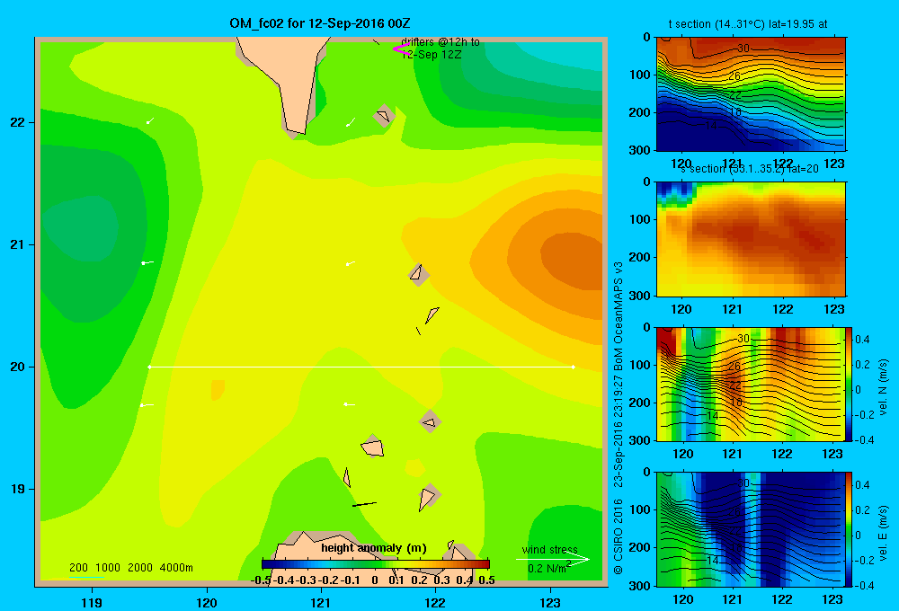The image size is (899, 611).
Task: Open the eastward velocity section plot
Action: [750, 529]
